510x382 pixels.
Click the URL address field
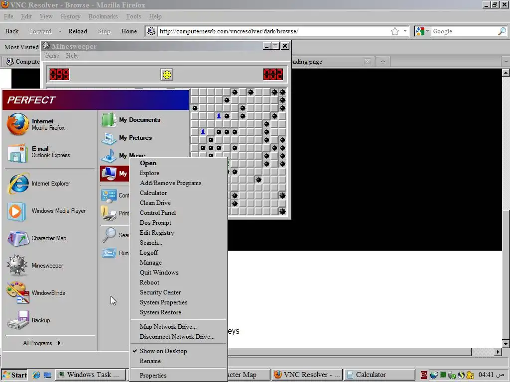point(273,31)
